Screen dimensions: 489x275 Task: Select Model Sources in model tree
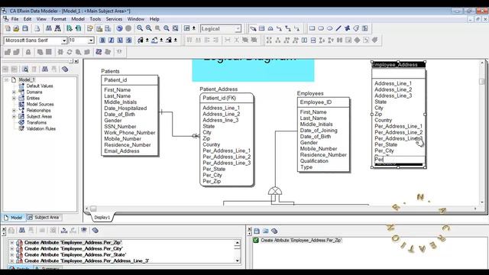(40, 104)
